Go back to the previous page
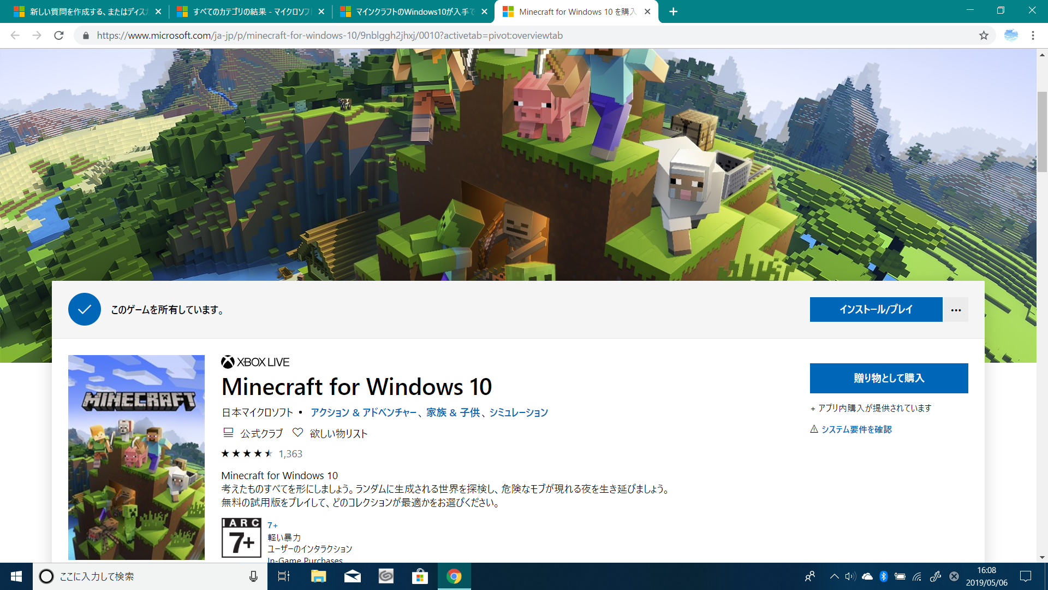 pyautogui.click(x=15, y=36)
